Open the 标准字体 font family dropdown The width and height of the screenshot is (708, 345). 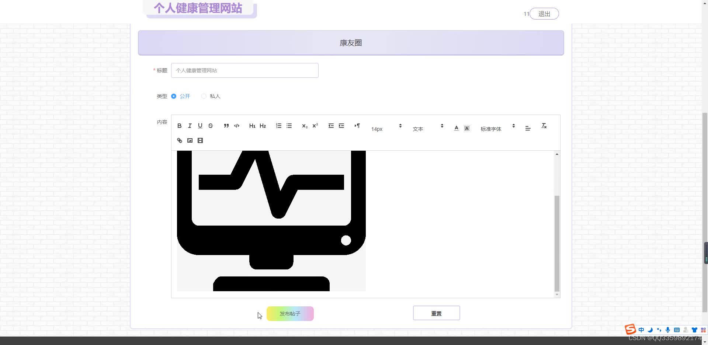[497, 129]
